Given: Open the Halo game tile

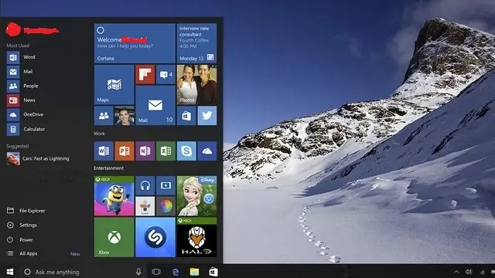Looking at the screenshot, I should 196,237.
